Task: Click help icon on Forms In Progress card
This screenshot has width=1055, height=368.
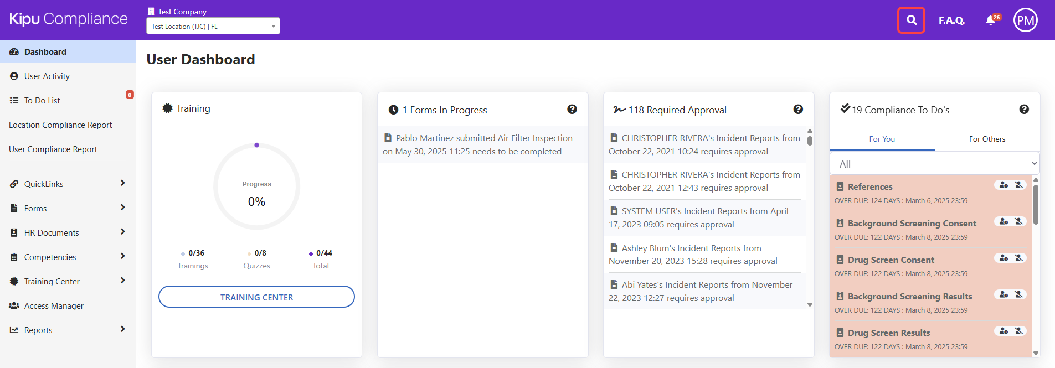Action: [572, 110]
